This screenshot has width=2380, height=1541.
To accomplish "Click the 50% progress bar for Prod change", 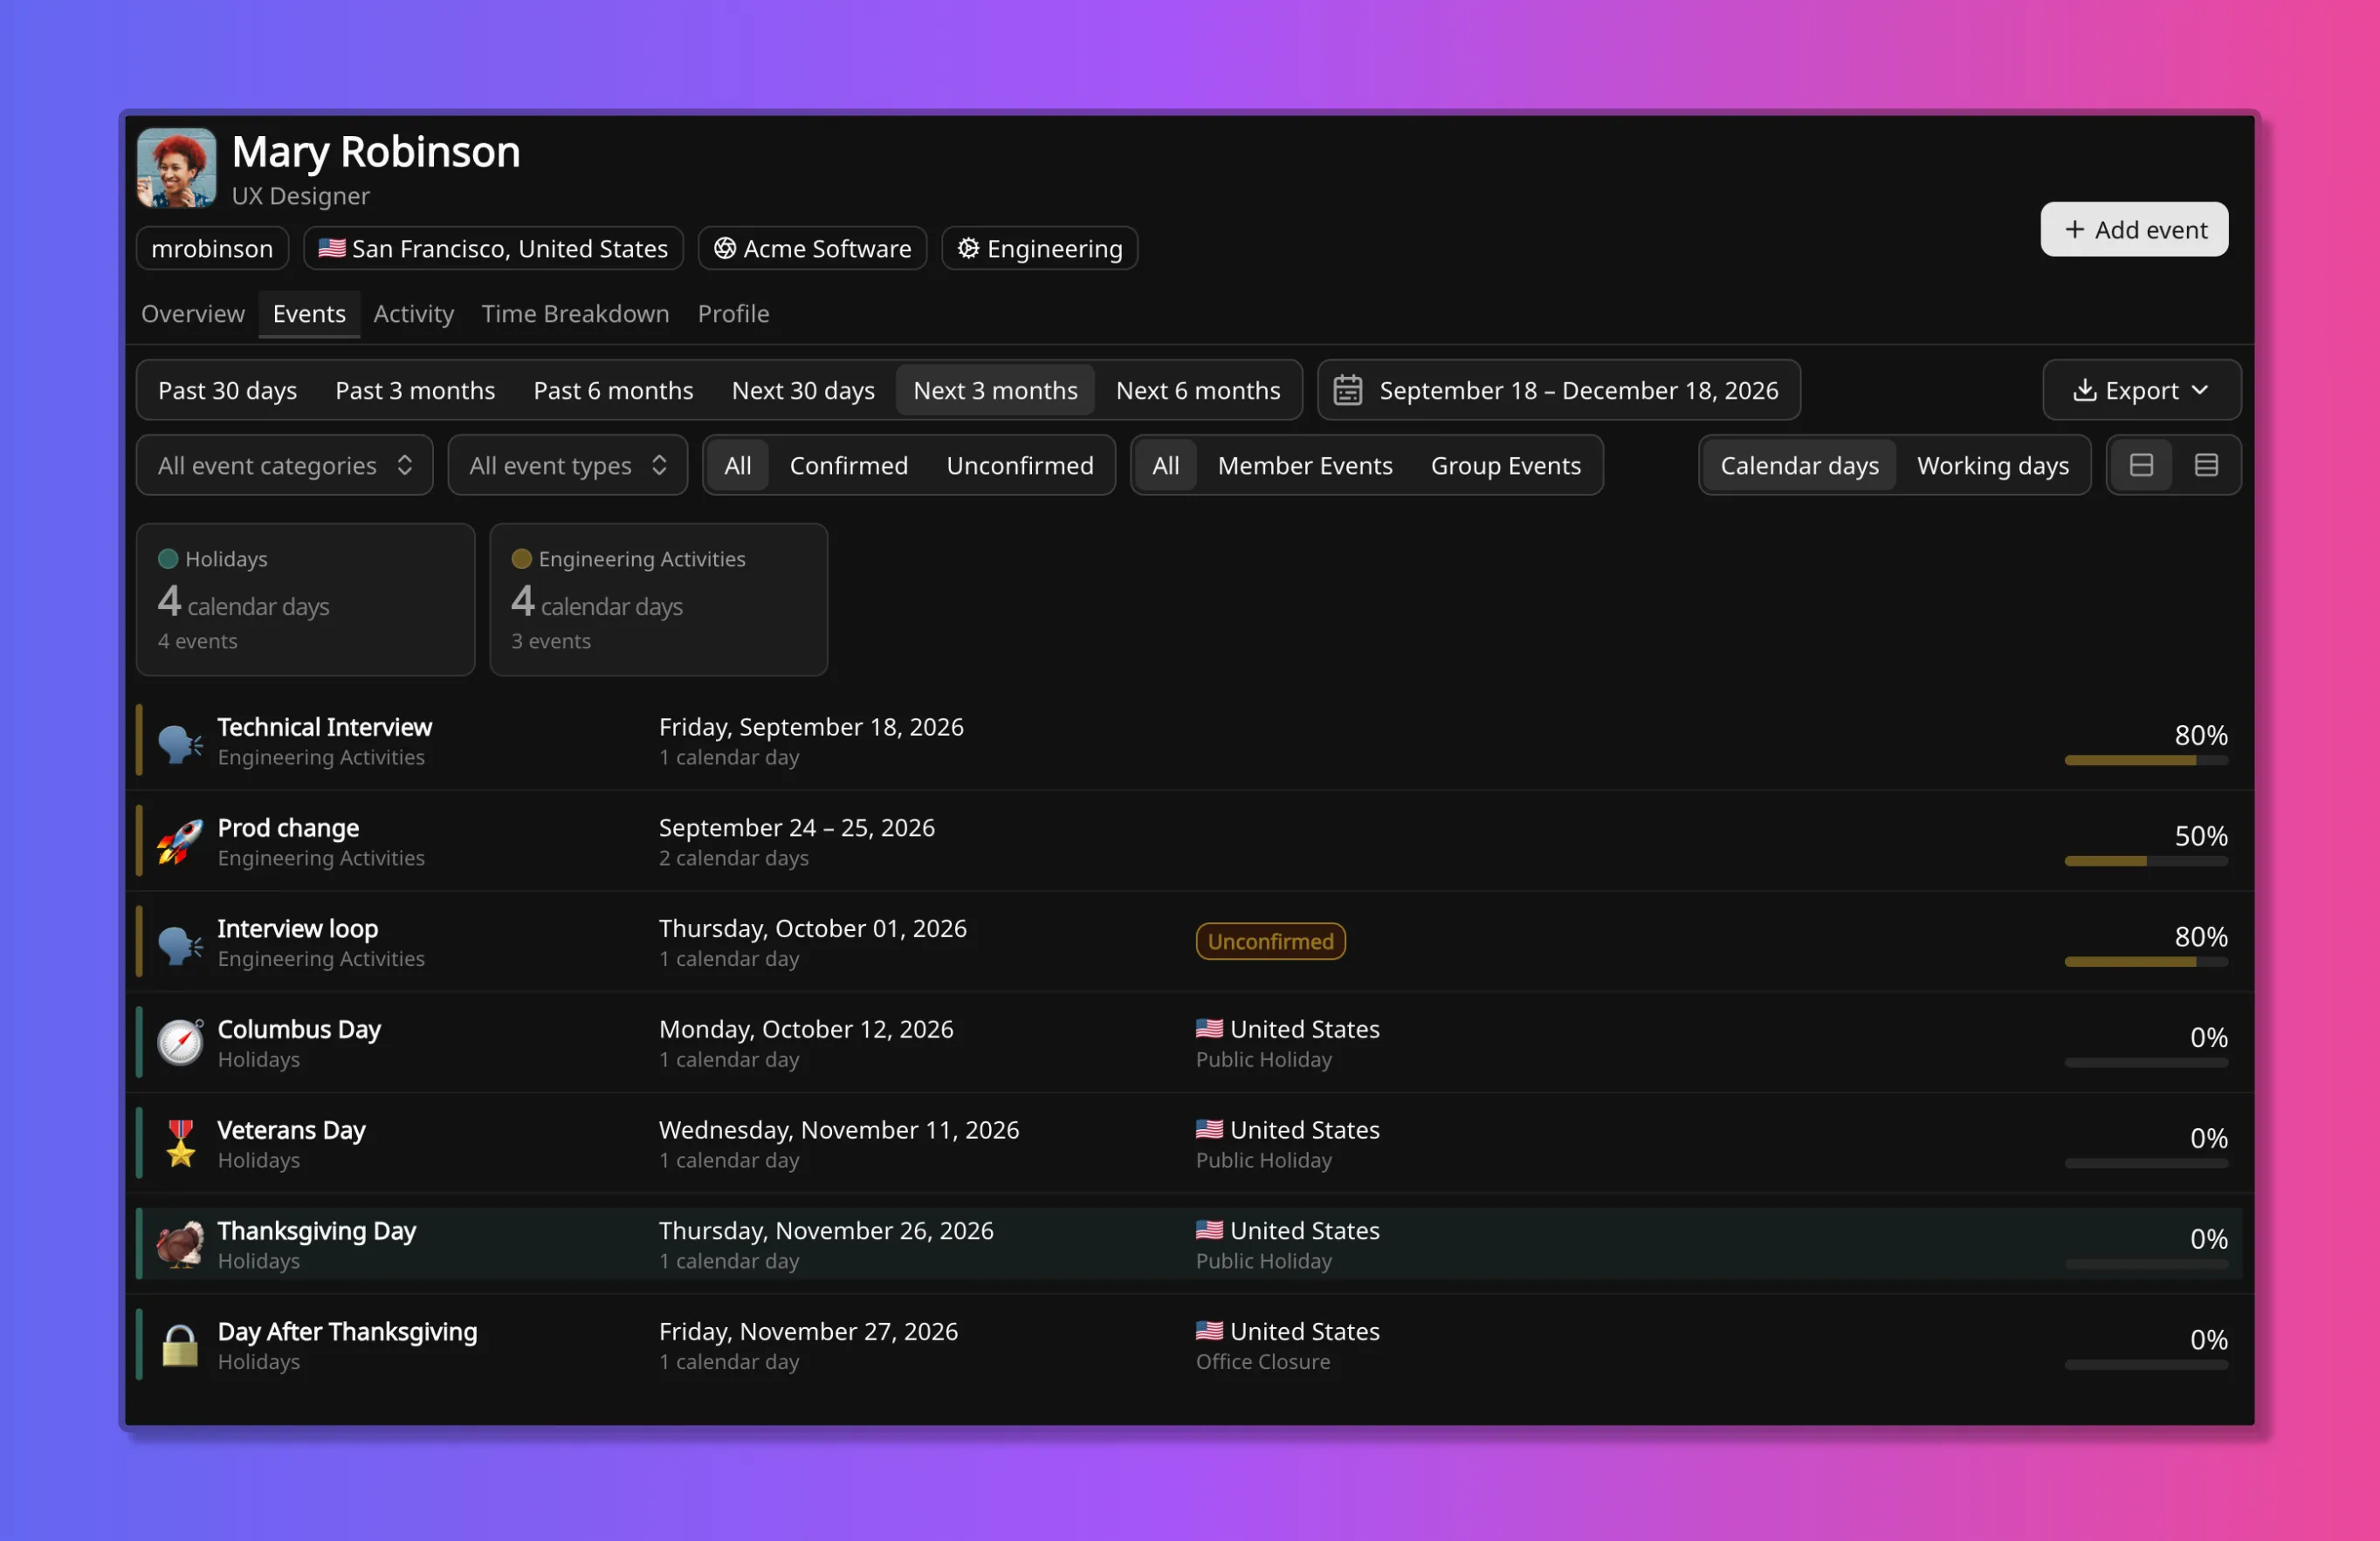I will 2146,861.
